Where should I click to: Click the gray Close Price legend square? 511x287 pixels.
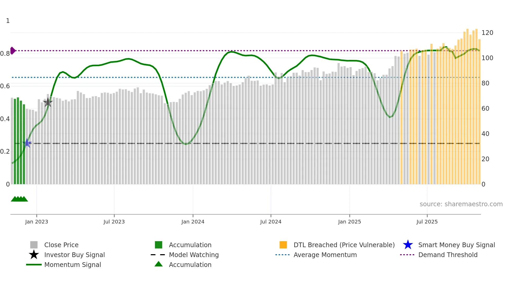coord(34,245)
